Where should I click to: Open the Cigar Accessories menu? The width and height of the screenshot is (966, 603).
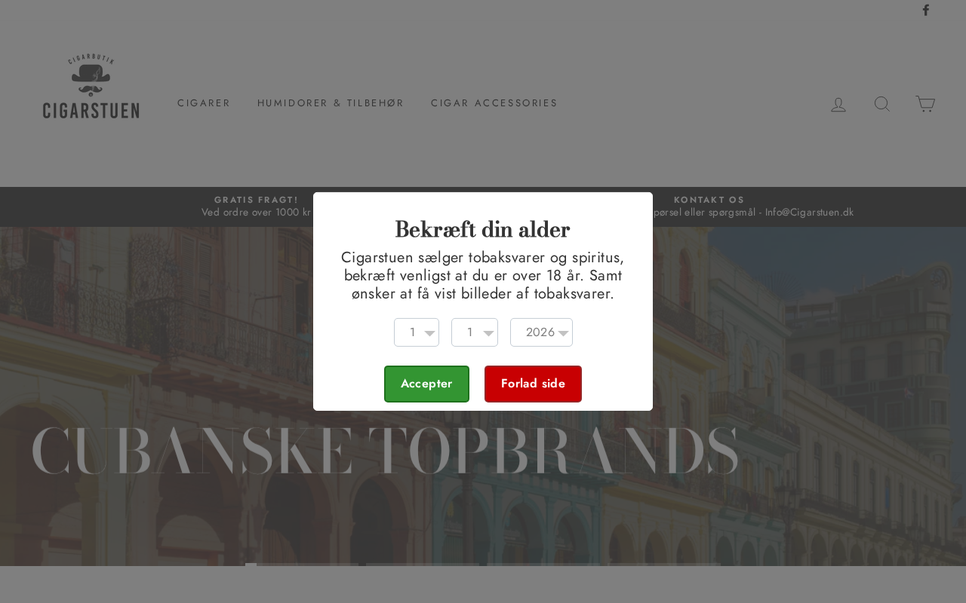point(494,103)
